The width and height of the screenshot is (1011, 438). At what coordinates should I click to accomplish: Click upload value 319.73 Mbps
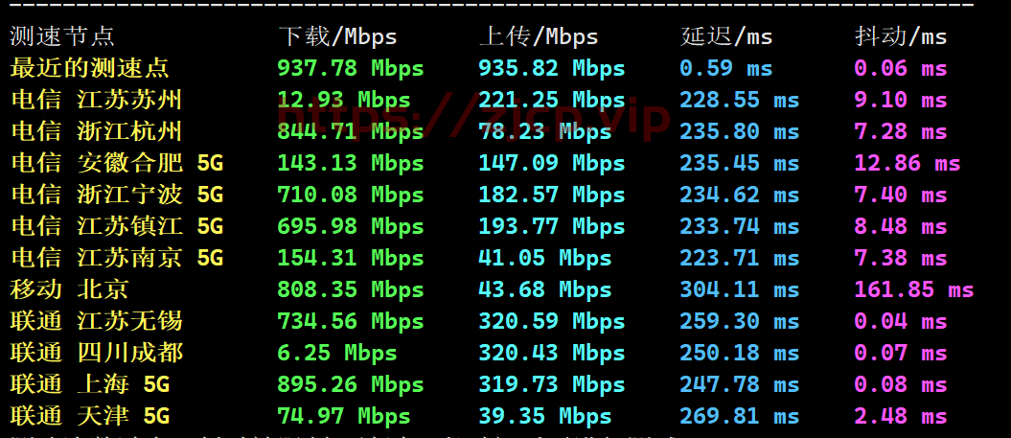coord(552,384)
